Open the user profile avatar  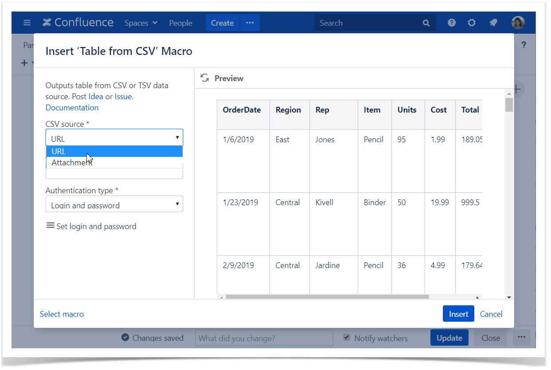coord(518,23)
